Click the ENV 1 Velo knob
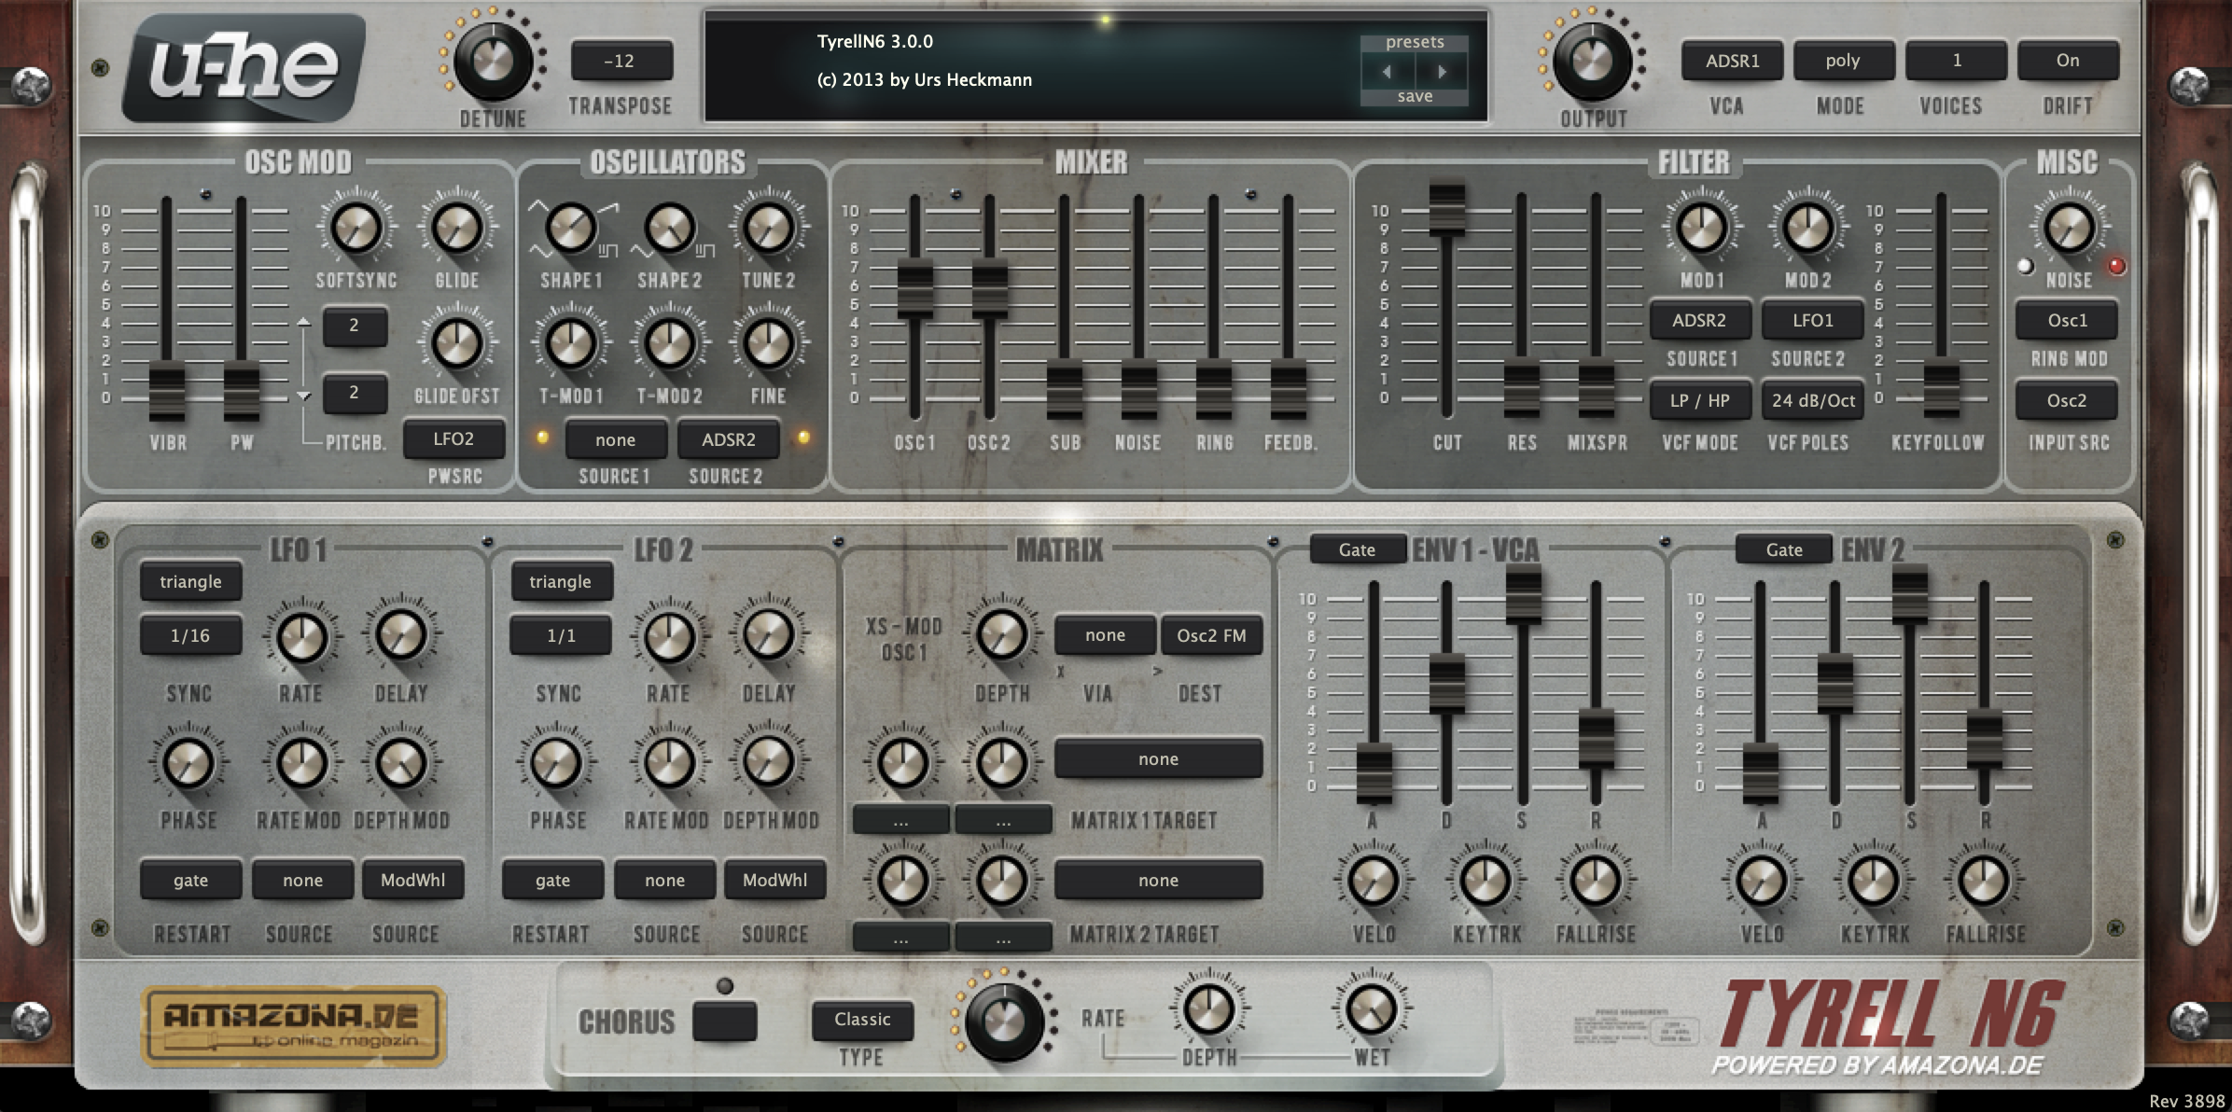Image resolution: width=2232 pixels, height=1112 pixels. (1374, 880)
